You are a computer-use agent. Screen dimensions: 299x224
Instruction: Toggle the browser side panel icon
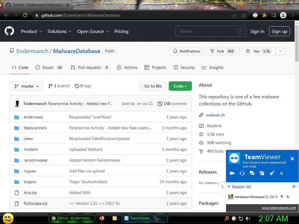pos(274,15)
